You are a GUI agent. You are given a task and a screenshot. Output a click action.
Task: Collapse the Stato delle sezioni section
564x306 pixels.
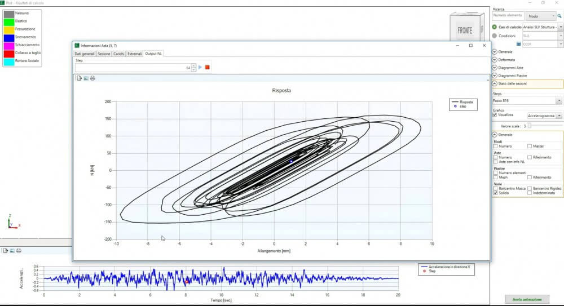pyautogui.click(x=495, y=83)
